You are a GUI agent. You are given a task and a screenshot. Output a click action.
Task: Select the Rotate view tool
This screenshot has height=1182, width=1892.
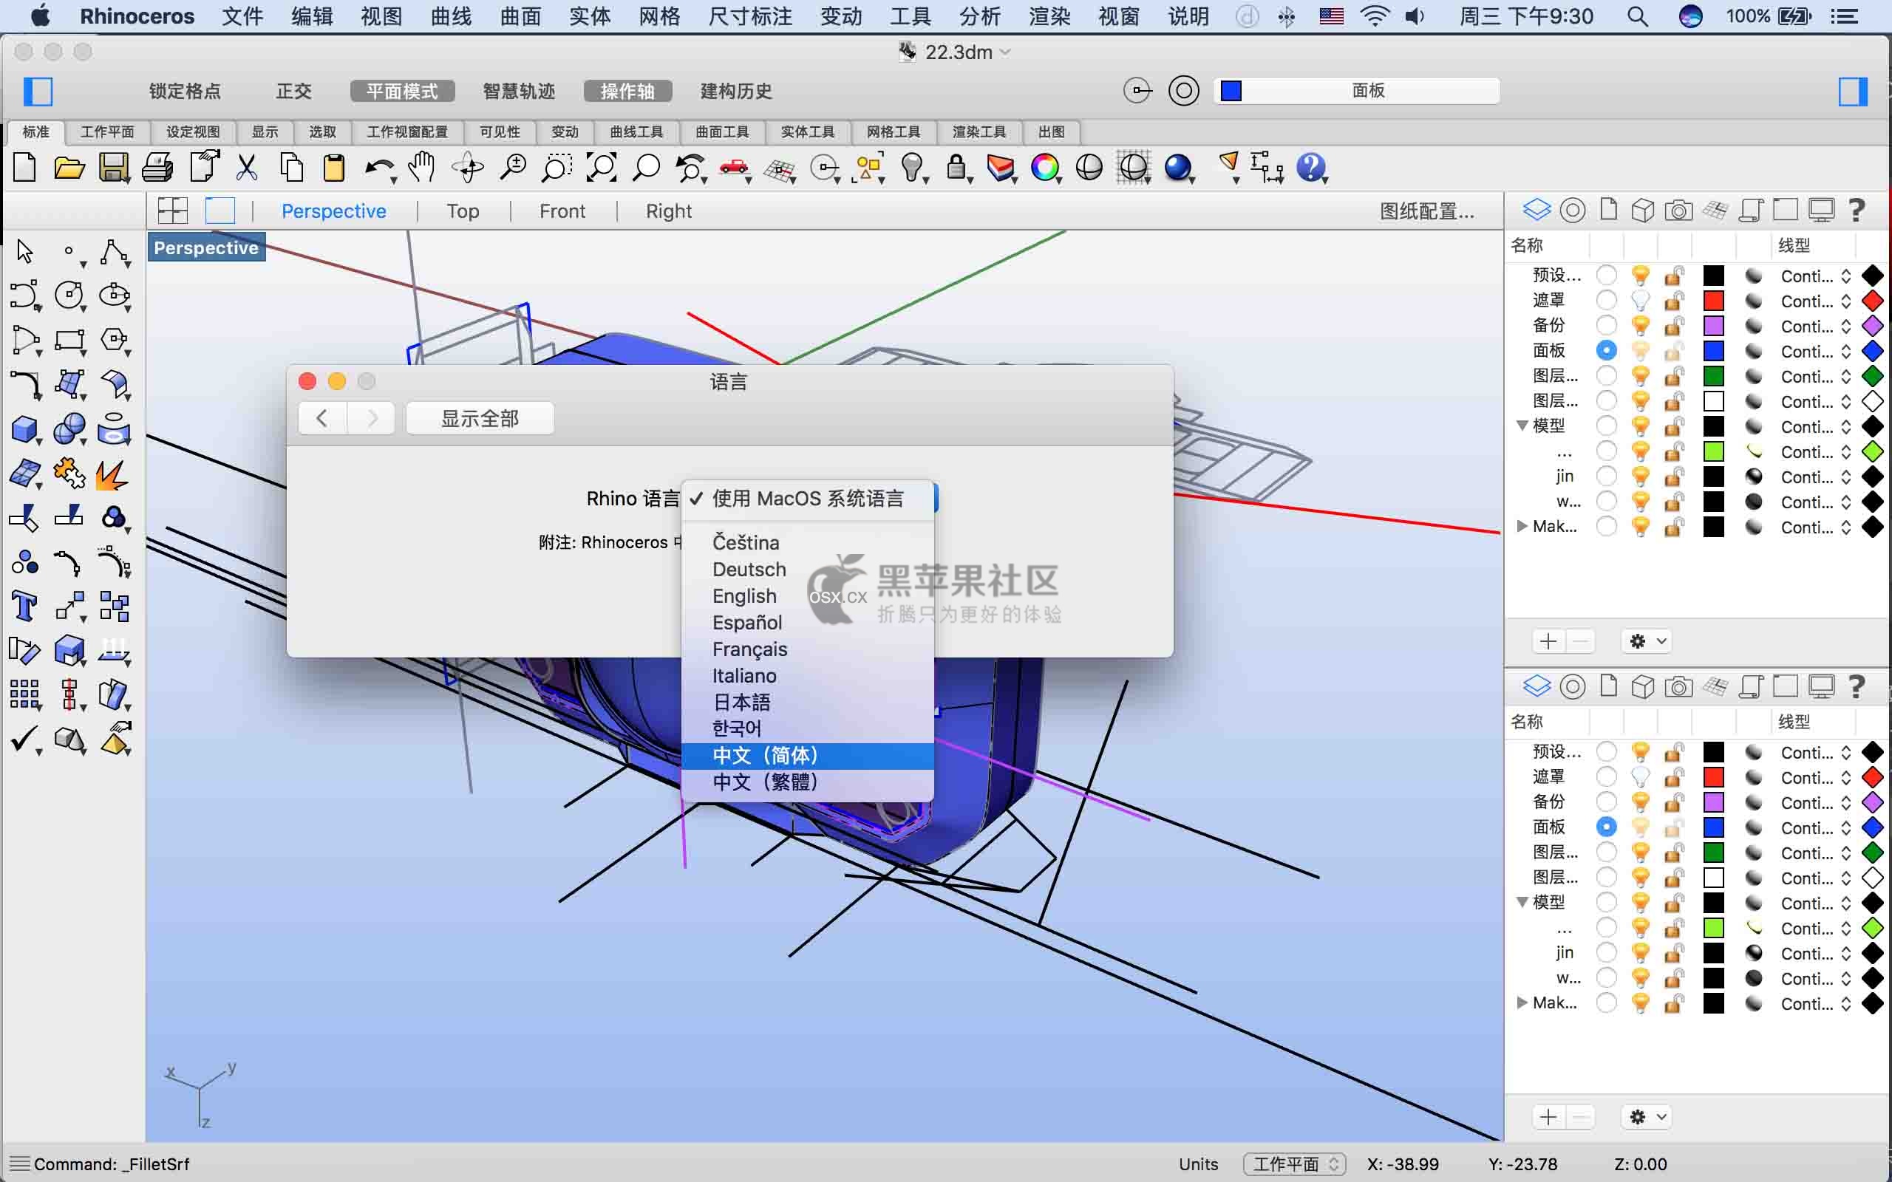click(469, 167)
